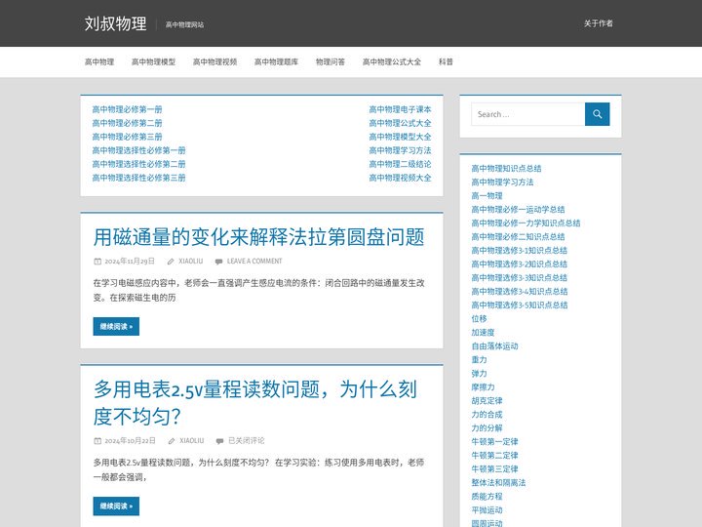Open 高中物理二级结论 link
This screenshot has height=527, width=702.
click(x=401, y=164)
